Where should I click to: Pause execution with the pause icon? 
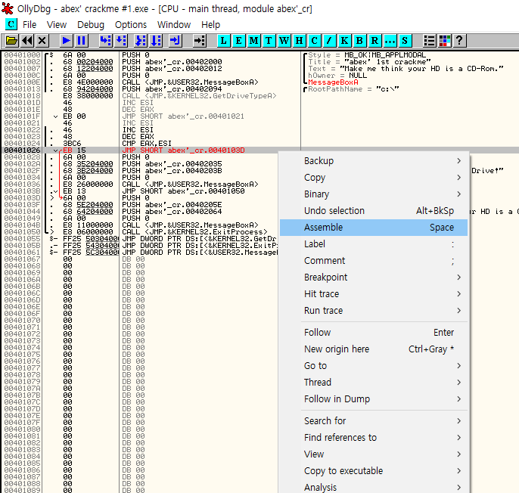pyautogui.click(x=82, y=41)
